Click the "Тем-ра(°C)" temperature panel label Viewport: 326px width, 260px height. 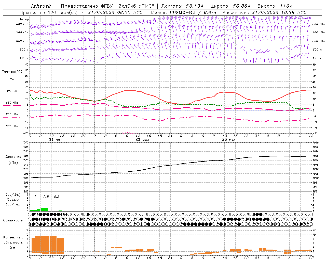pyautogui.click(x=12, y=72)
